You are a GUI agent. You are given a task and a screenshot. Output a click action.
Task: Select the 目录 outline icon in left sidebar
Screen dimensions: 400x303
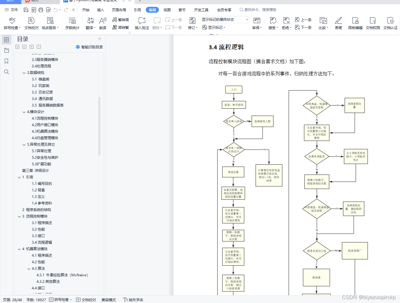(7, 39)
